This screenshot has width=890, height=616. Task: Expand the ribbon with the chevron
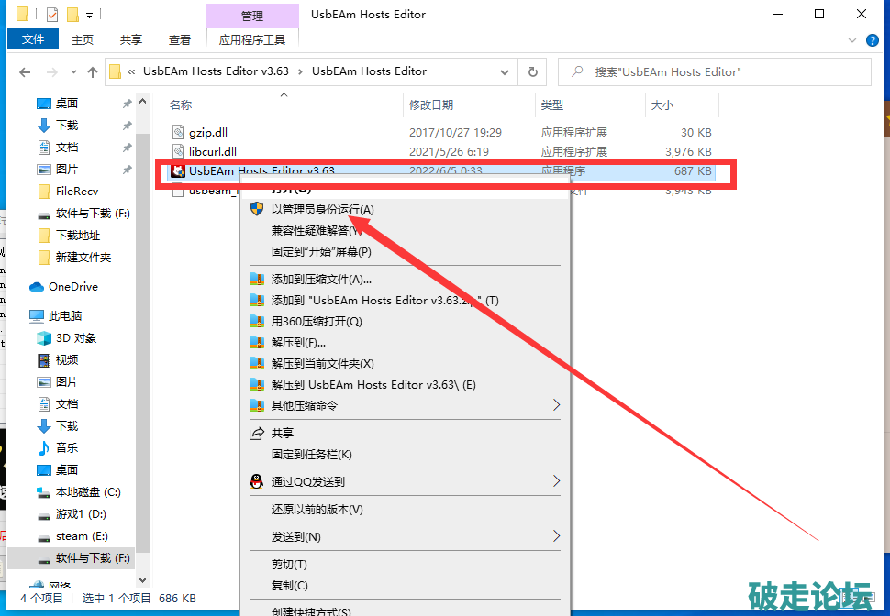point(852,40)
